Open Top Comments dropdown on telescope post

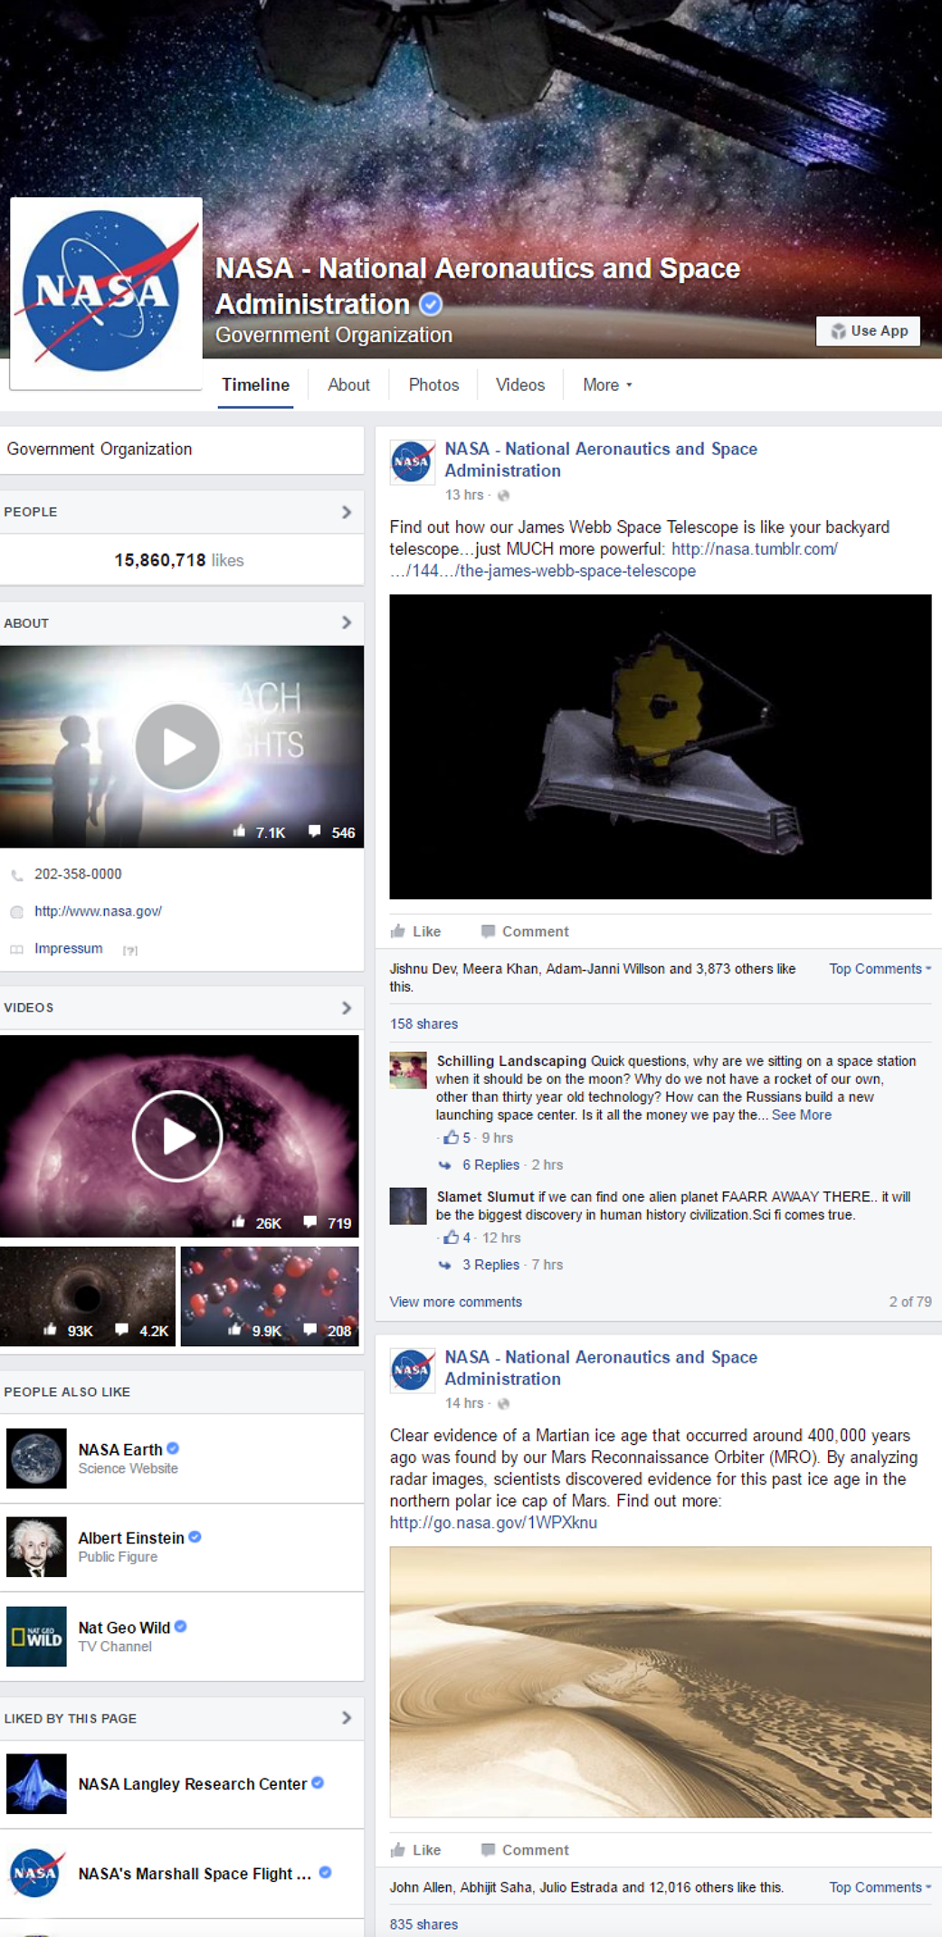(x=880, y=969)
